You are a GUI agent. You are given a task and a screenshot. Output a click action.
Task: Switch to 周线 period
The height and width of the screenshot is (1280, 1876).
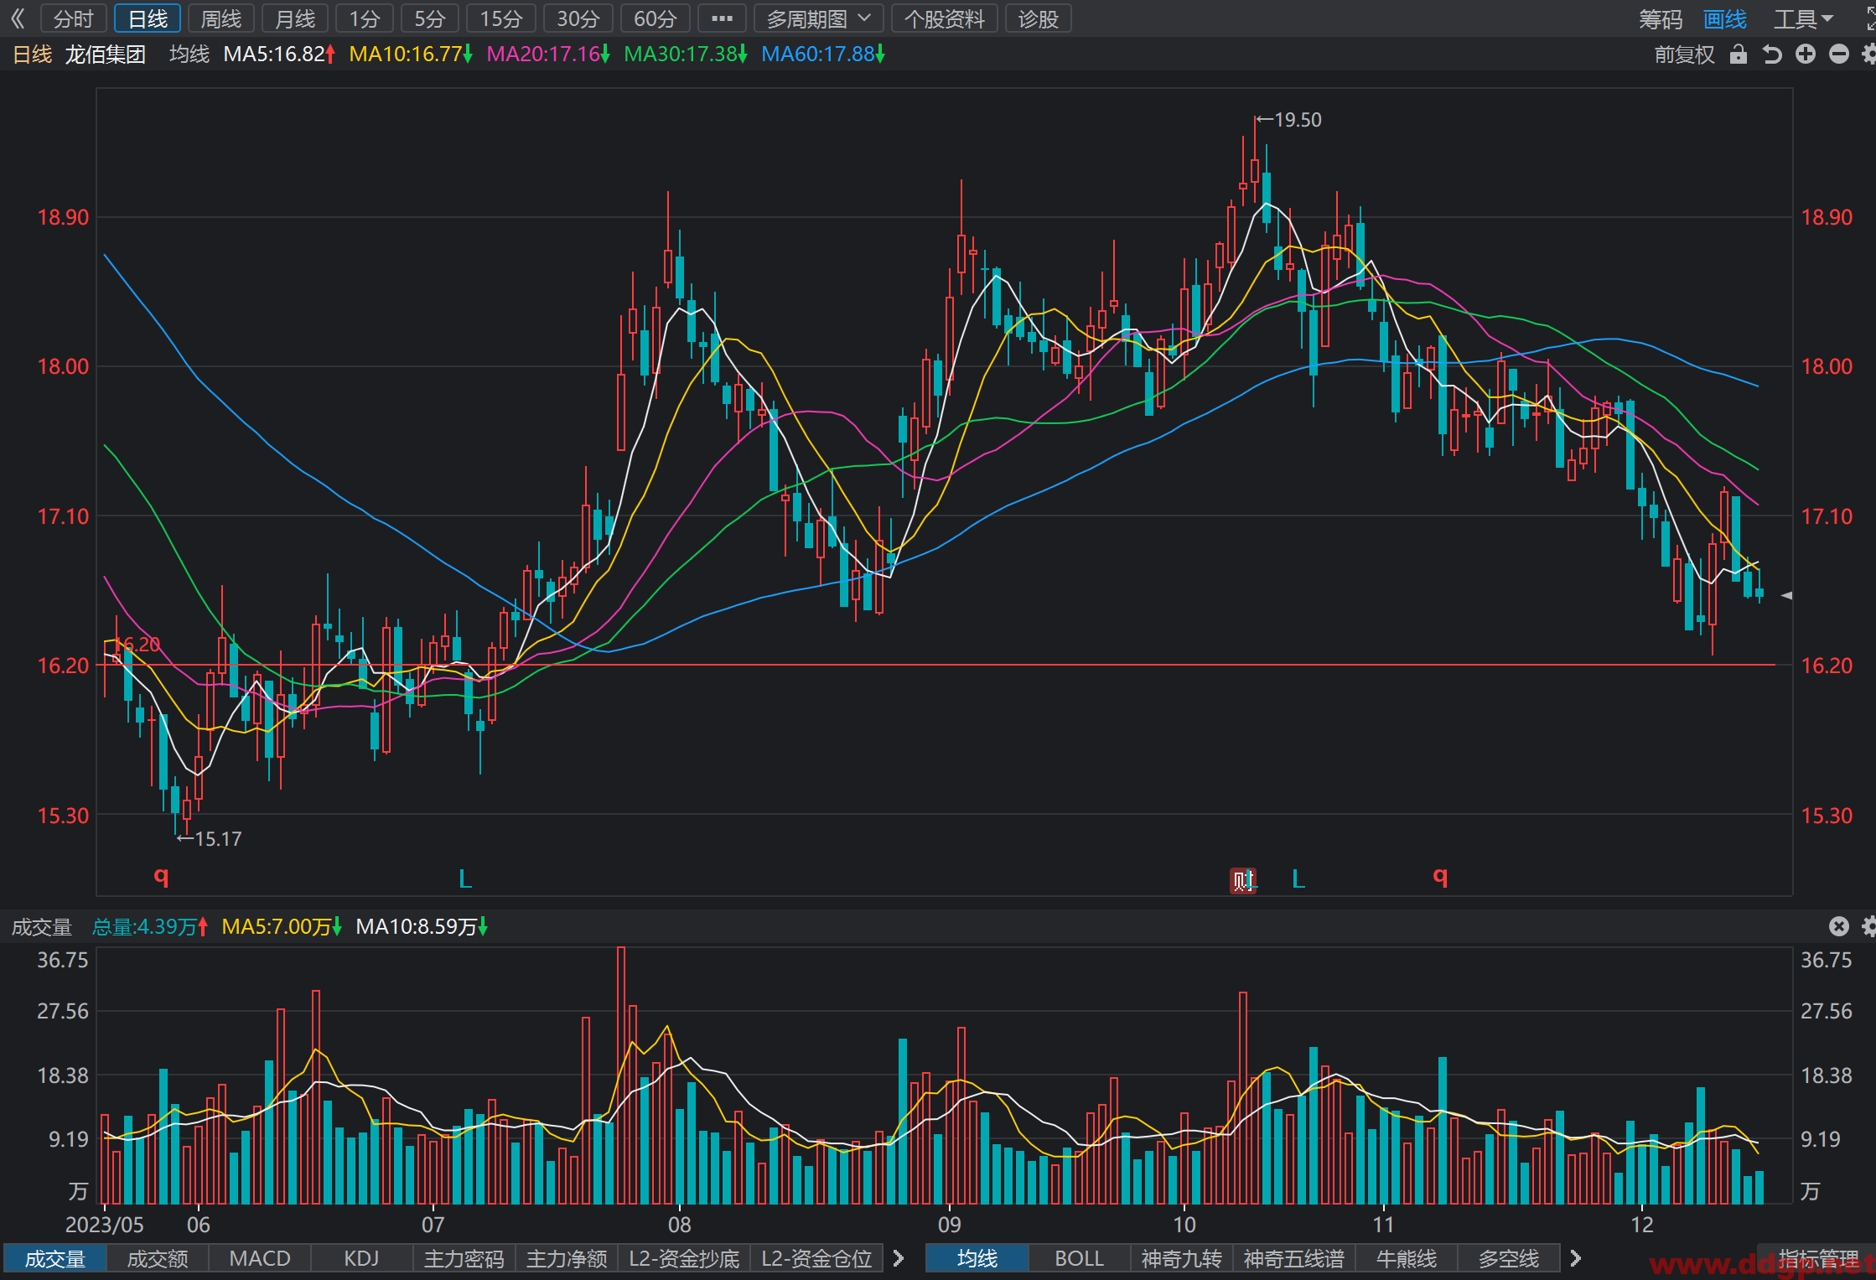click(x=221, y=18)
